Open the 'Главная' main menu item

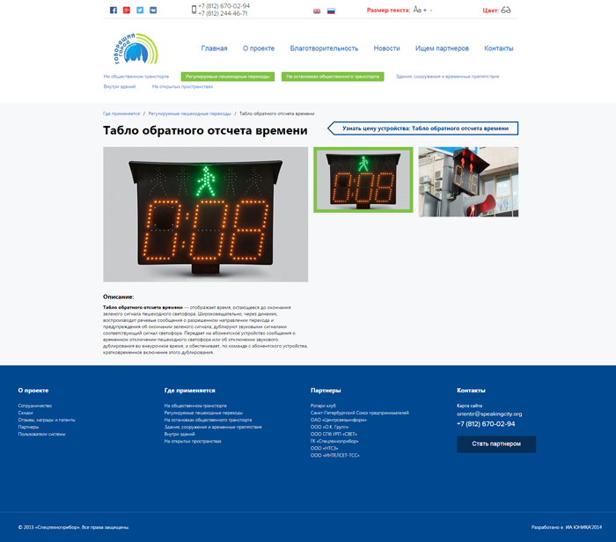tap(214, 48)
